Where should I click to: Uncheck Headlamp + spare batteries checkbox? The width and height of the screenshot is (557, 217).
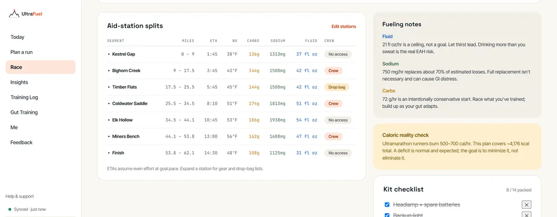[x=387, y=205]
